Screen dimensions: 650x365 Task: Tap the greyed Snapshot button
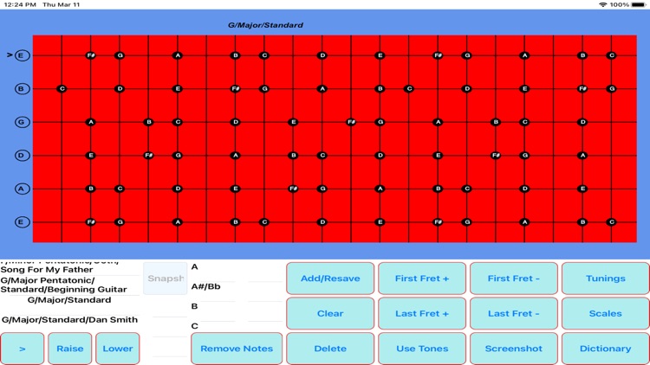pos(166,279)
